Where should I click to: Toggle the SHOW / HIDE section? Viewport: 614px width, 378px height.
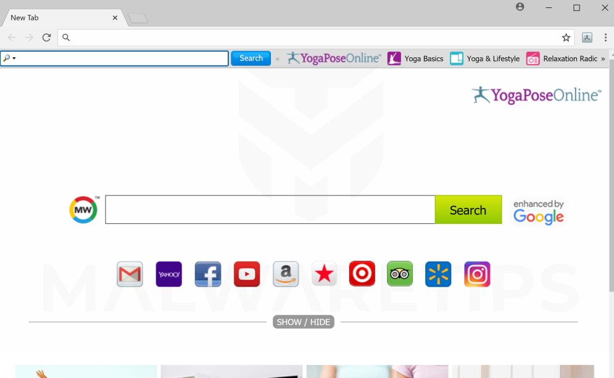point(304,321)
